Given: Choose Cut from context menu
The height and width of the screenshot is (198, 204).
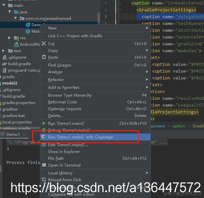Looking at the screenshot, I should pos(95,44).
